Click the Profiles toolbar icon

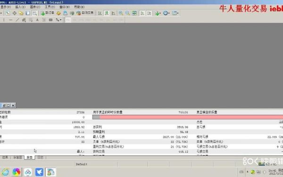(8, 13)
